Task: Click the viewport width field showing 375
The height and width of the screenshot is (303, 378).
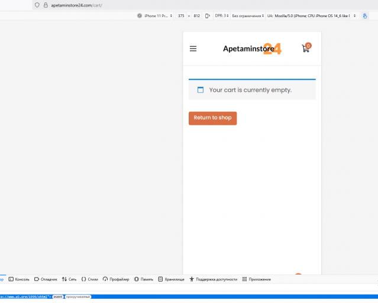Action: (181, 15)
